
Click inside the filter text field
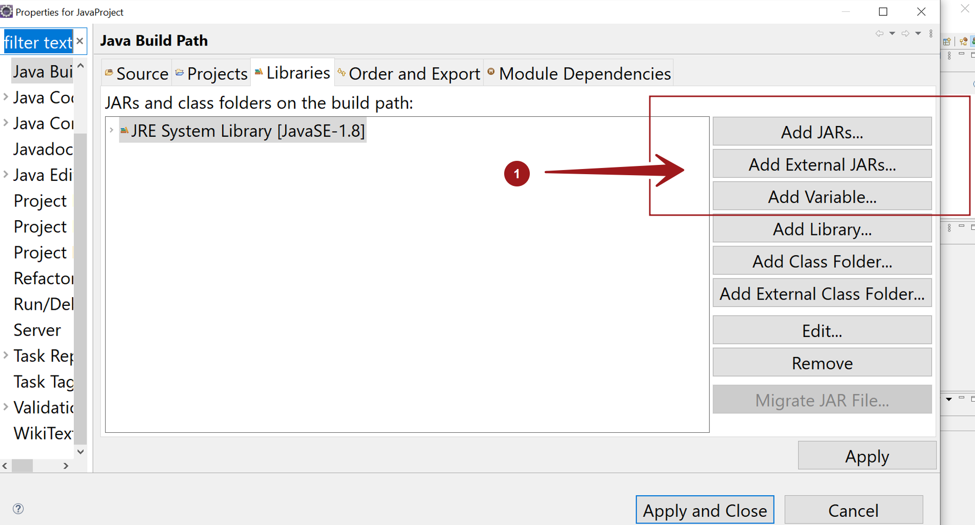(x=38, y=42)
